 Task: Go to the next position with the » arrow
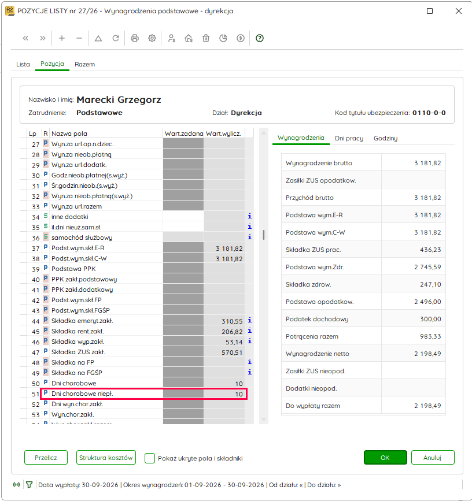[43, 38]
